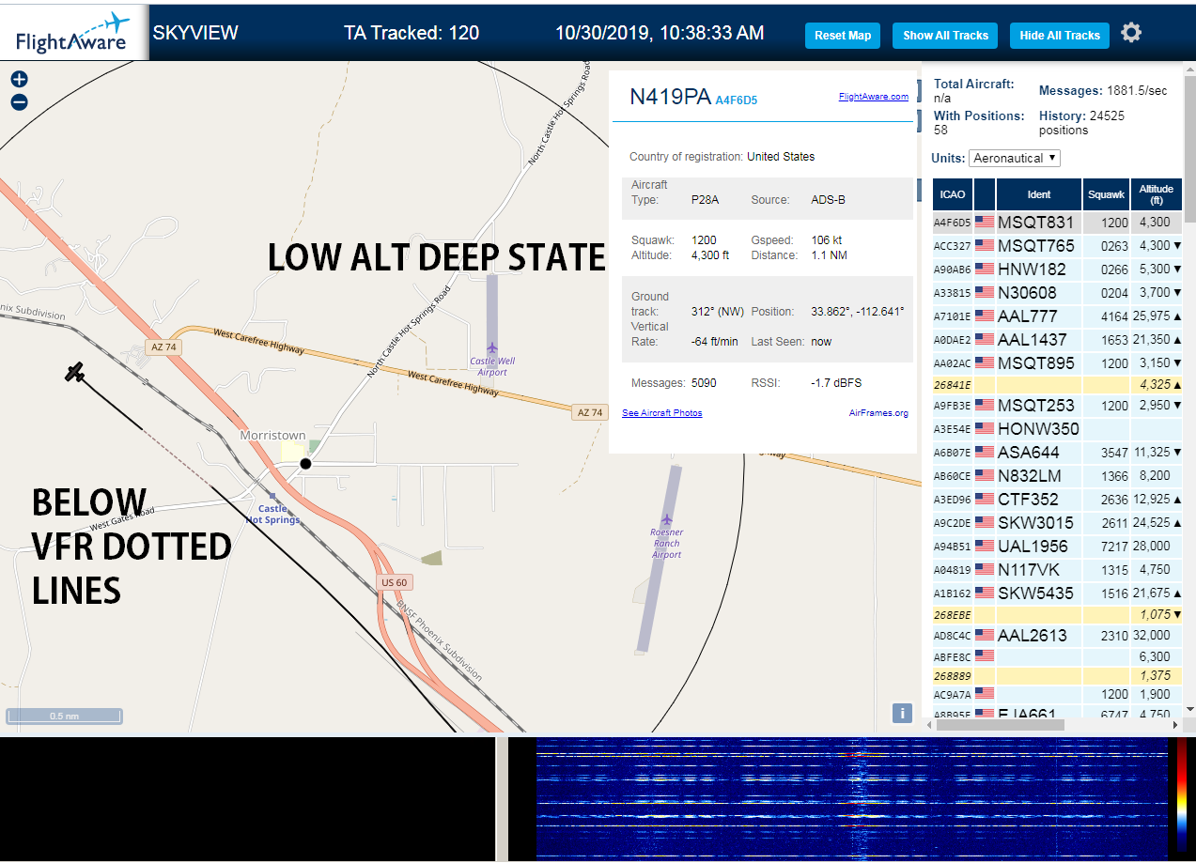Zoom in the map with plus button

19,80
